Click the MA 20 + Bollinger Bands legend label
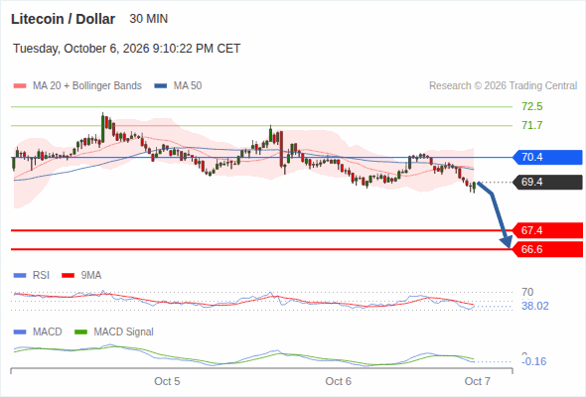This screenshot has width=586, height=397. pos(87,86)
